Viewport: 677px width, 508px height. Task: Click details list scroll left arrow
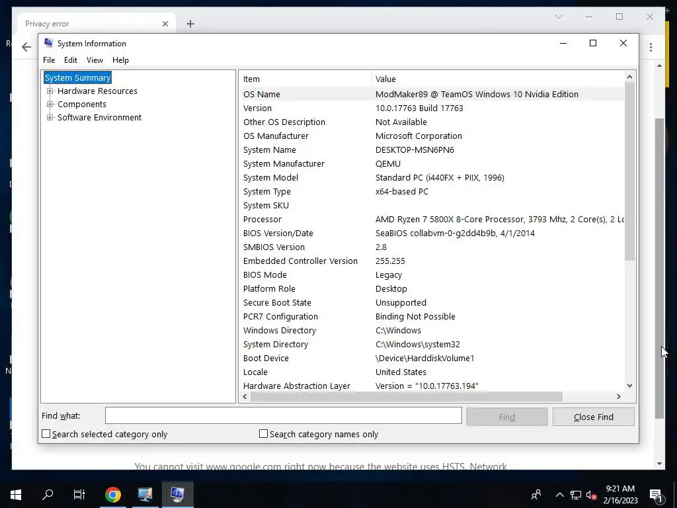tap(245, 397)
